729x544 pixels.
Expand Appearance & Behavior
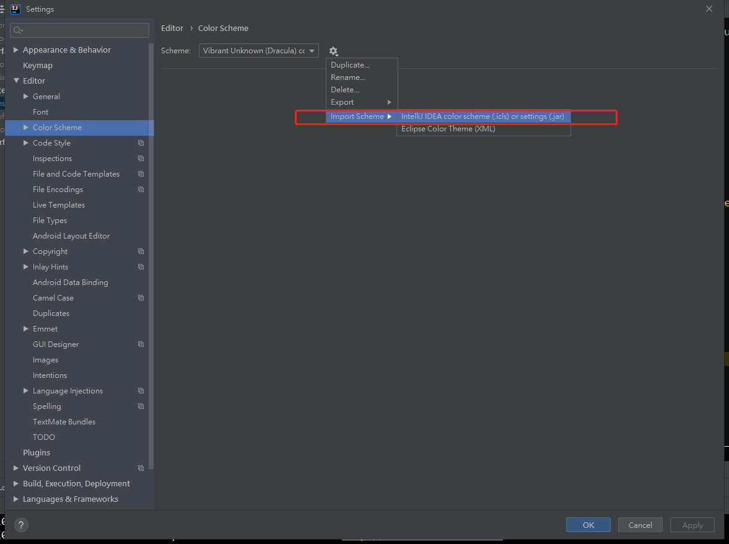16,50
